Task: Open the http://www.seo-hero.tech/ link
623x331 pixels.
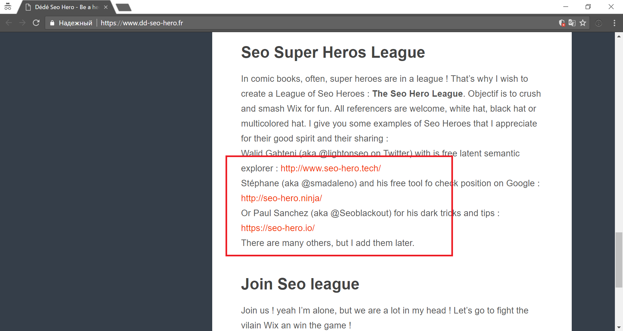Action: coord(331,168)
